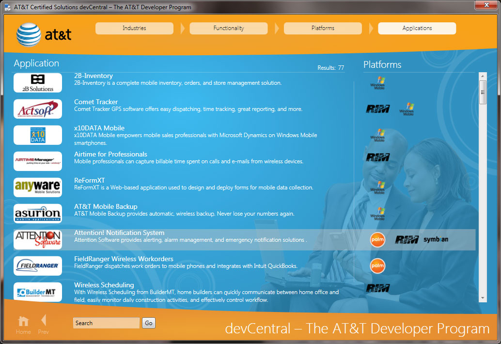Click RIM icon in Comet Tracker row
The width and height of the screenshot is (501, 344).
point(377,109)
